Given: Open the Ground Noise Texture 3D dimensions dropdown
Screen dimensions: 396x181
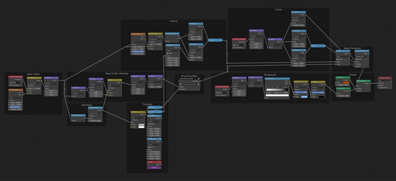Looking at the screenshot, I should [138, 42].
